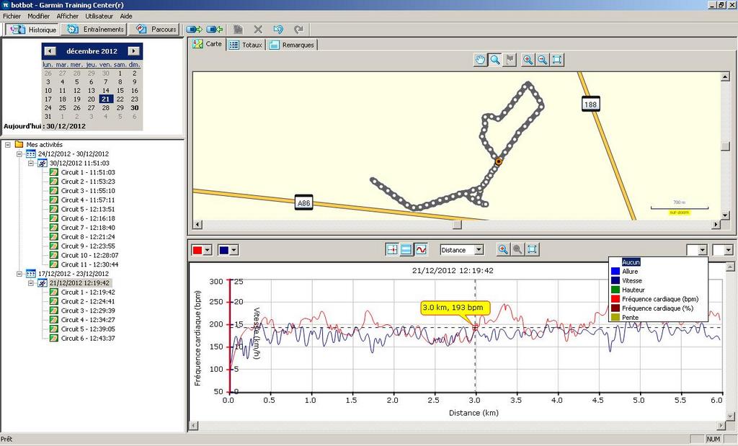738x446 pixels.
Task: Fit the chart to full extent
Action: point(533,249)
